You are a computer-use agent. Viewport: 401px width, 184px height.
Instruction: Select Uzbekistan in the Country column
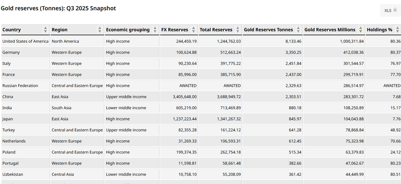click(x=13, y=174)
